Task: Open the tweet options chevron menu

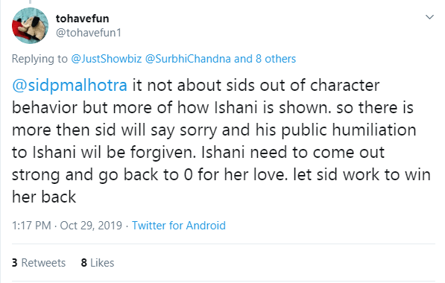Action: pyautogui.click(x=429, y=17)
